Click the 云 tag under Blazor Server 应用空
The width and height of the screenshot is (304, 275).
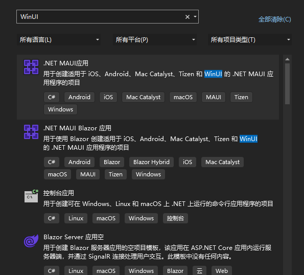coord(199,270)
